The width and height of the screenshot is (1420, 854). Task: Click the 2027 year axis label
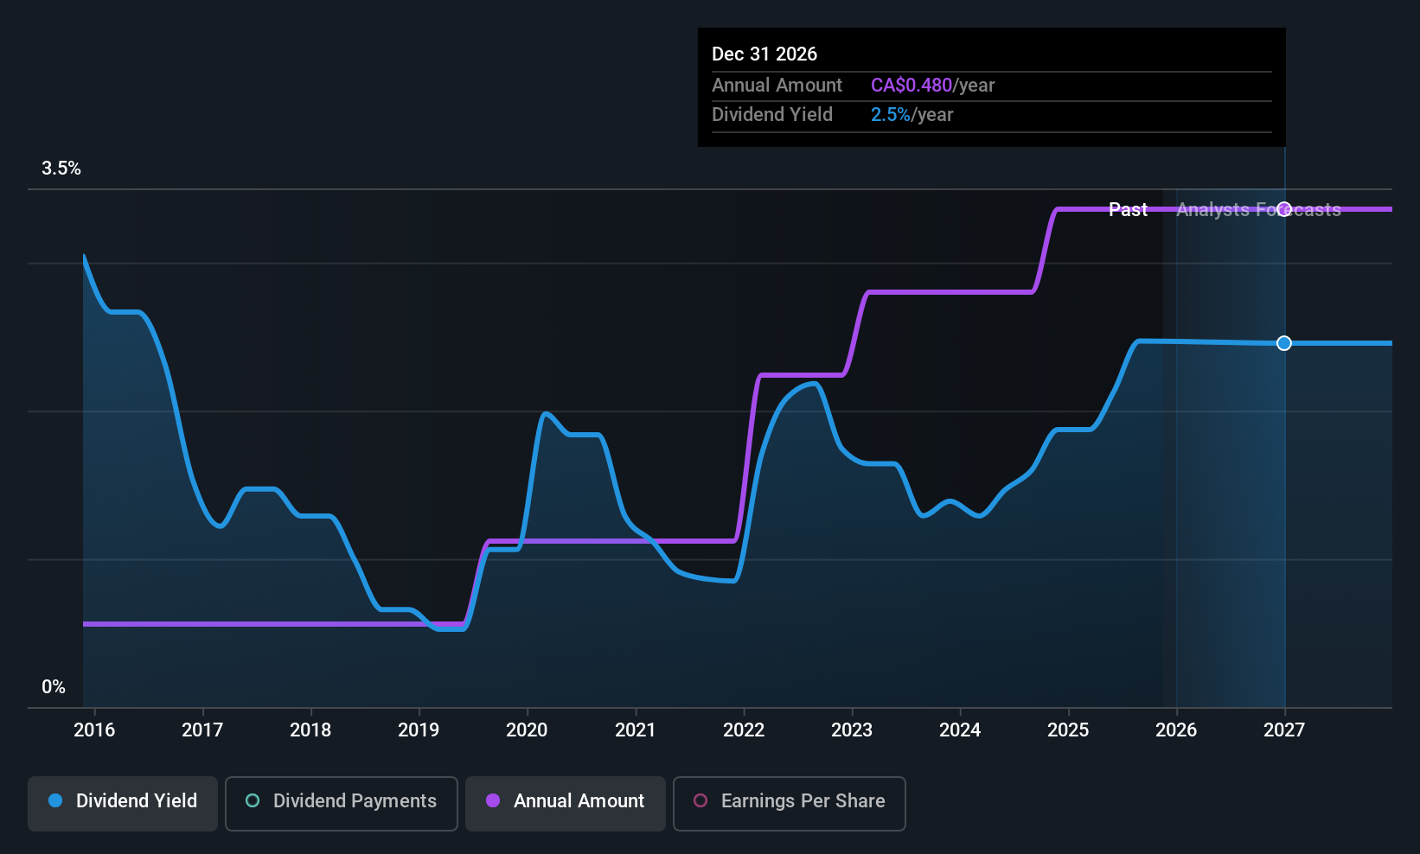1283,730
